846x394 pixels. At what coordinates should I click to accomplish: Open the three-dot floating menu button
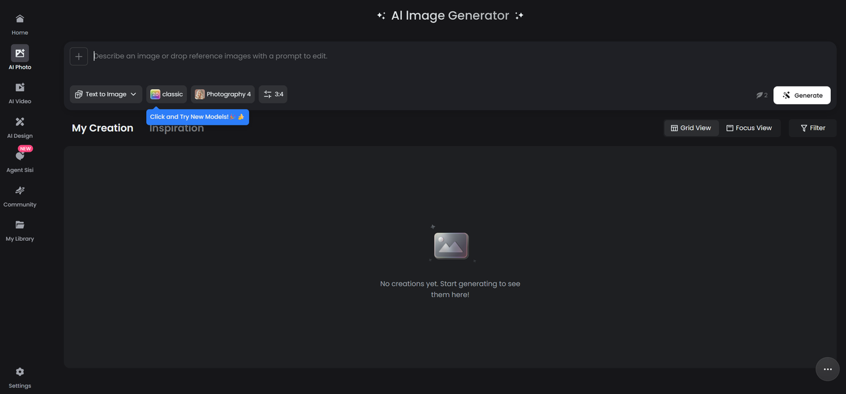(x=827, y=370)
